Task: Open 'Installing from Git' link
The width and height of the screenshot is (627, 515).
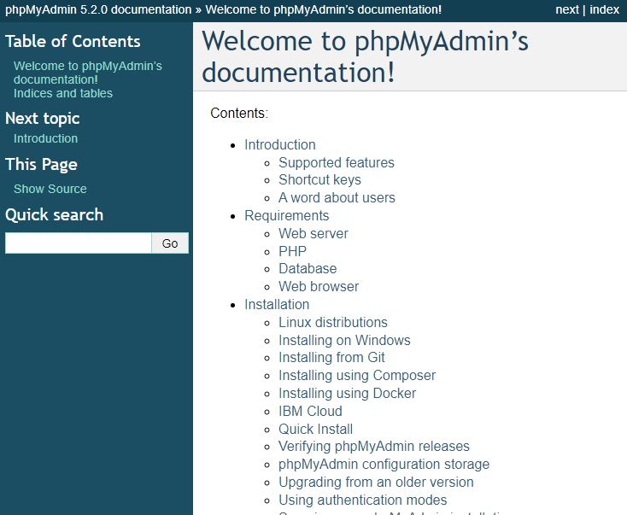Action: click(x=331, y=358)
